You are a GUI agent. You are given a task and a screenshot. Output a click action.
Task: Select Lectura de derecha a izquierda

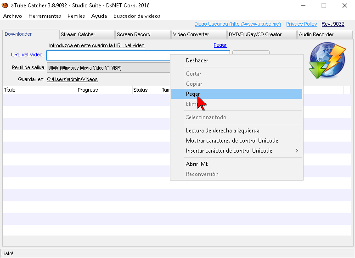click(237, 131)
